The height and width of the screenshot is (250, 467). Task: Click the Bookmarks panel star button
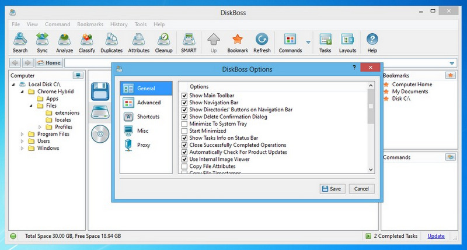coord(450,75)
